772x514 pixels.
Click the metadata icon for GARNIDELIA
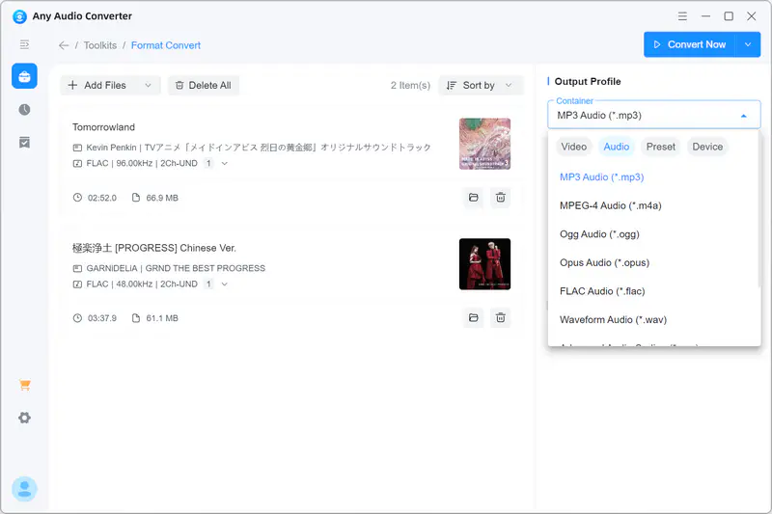[77, 268]
